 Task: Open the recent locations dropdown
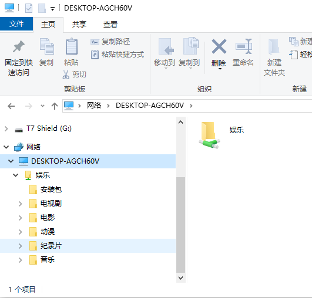[42, 106]
